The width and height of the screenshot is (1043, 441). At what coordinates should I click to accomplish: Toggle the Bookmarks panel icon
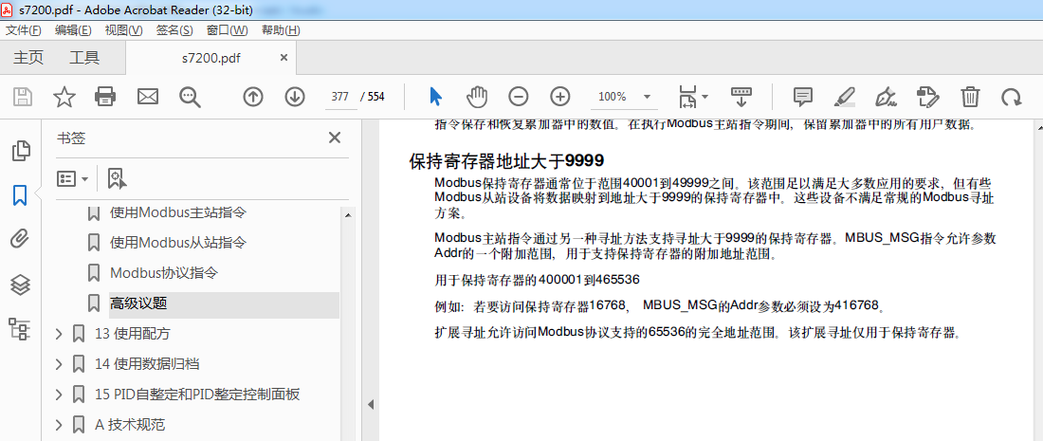20,195
